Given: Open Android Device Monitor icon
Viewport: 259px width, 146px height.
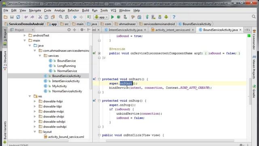Looking at the screenshot, I should 166,17.
